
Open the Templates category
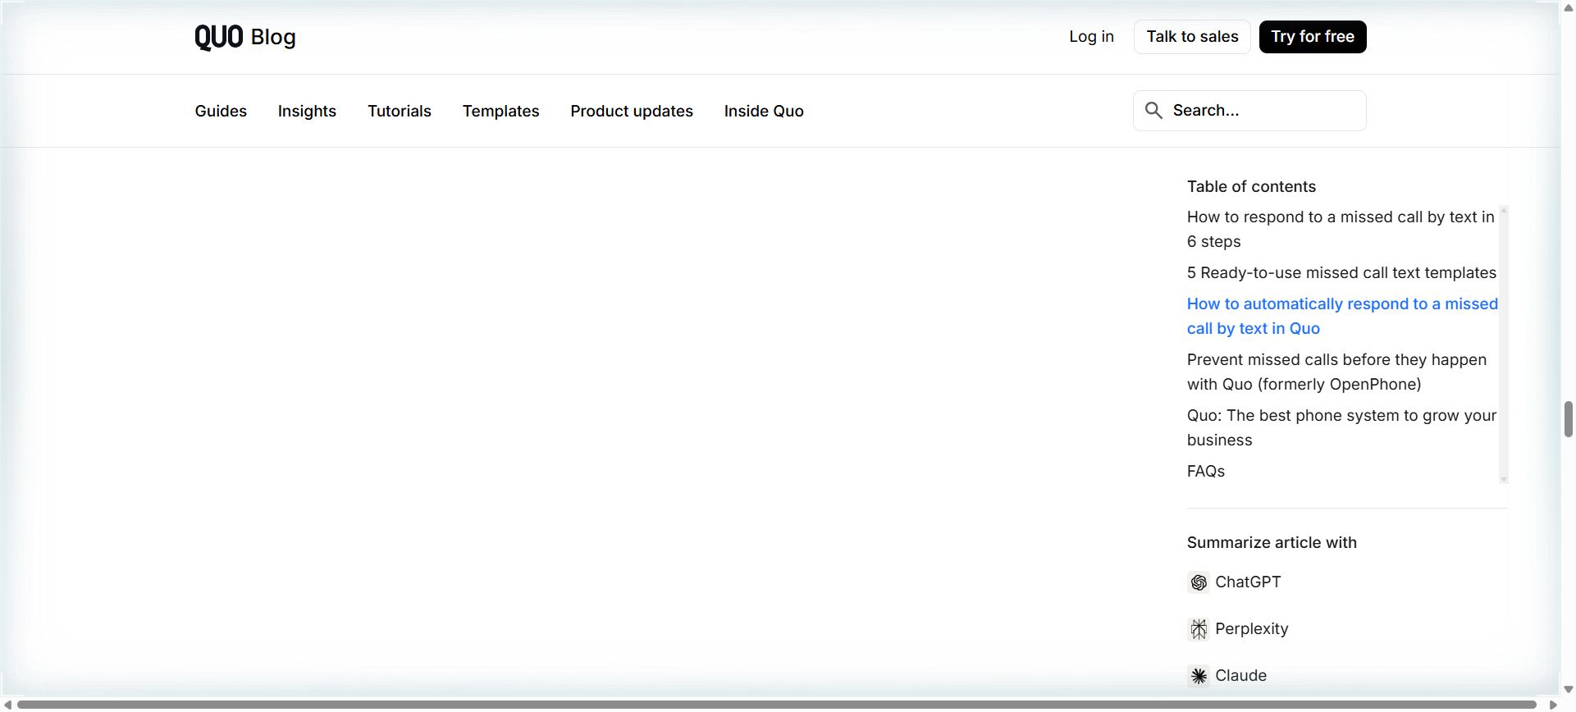(500, 111)
